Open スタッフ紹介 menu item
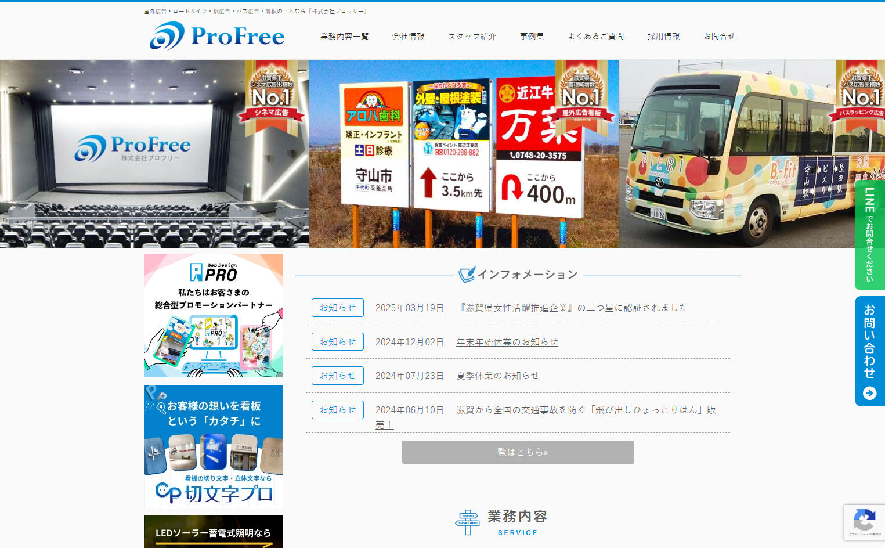This screenshot has height=548, width=885. [x=472, y=37]
